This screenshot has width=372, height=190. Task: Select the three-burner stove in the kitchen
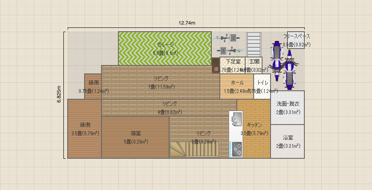[236, 149]
